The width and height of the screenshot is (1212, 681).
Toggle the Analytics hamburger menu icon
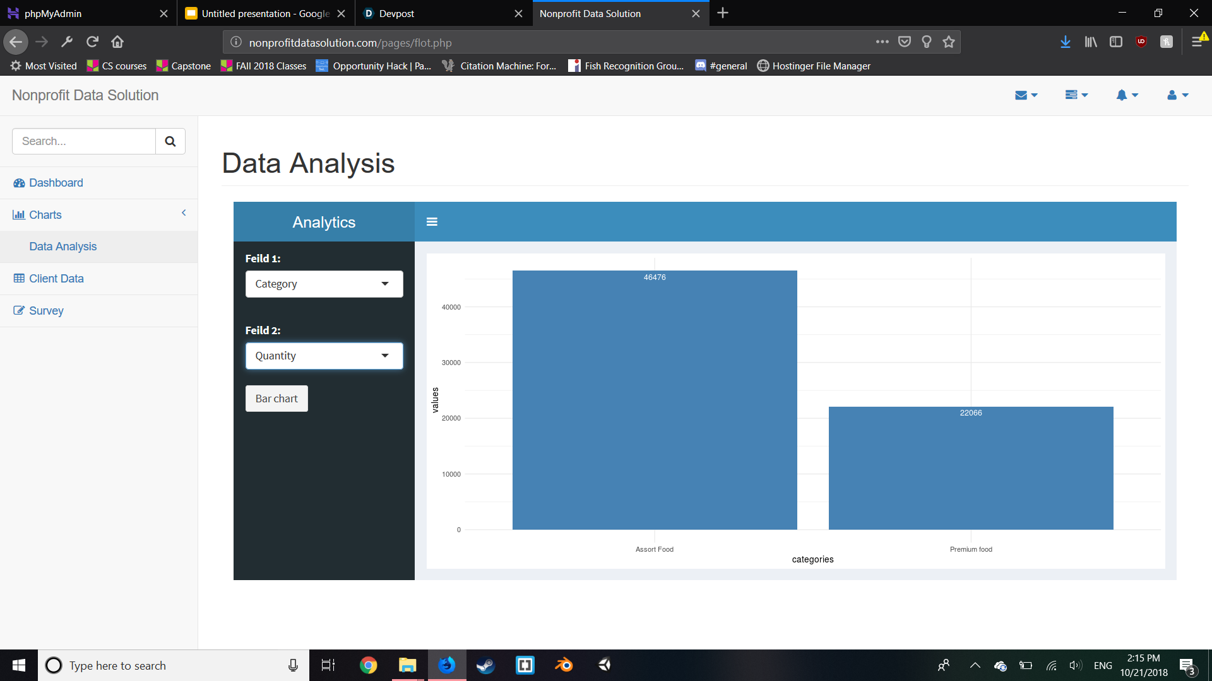click(x=432, y=222)
